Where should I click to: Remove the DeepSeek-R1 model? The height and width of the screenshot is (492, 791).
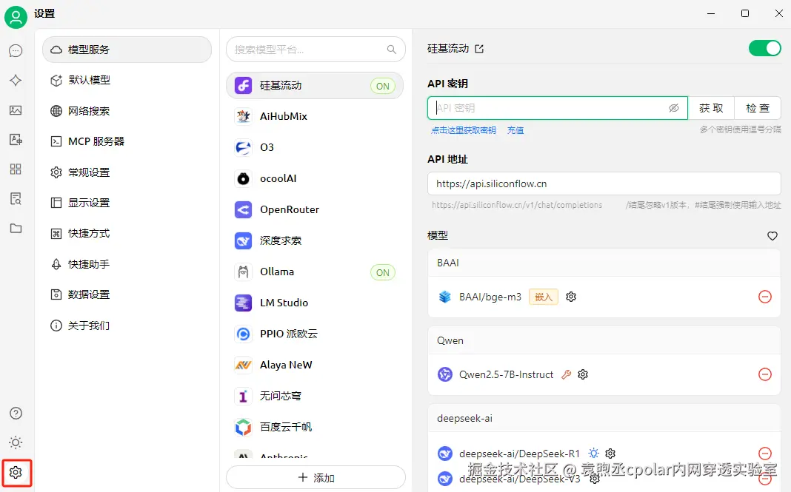point(765,454)
